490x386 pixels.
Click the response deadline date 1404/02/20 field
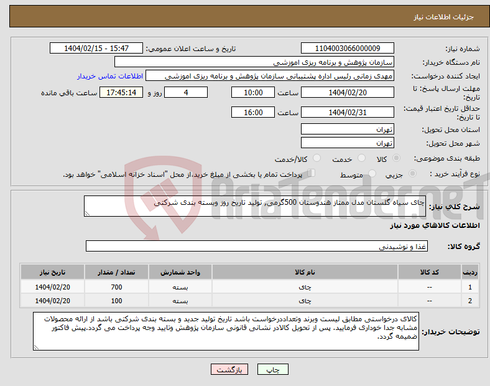pyautogui.click(x=348, y=92)
